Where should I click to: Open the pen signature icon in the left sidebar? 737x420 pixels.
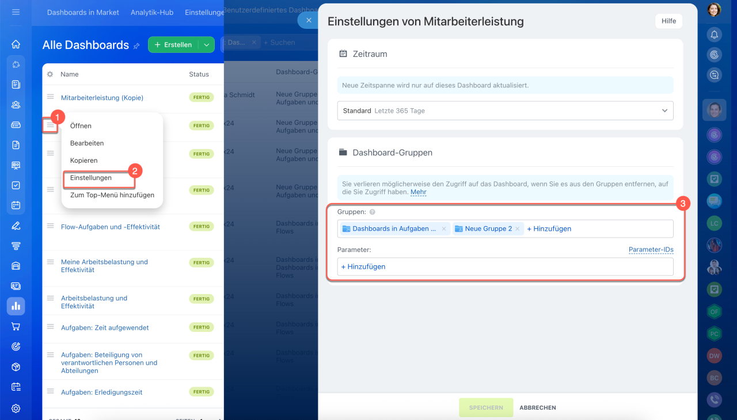pyautogui.click(x=16, y=226)
